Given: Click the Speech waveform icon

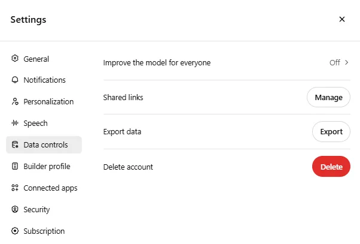Looking at the screenshot, I should (x=15, y=123).
